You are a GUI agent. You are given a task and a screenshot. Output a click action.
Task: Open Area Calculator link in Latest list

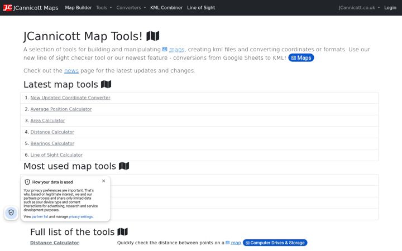tap(47, 120)
